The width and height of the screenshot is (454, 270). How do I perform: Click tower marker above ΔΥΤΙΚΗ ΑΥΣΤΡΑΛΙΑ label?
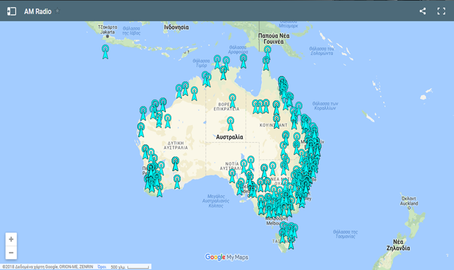point(168,120)
